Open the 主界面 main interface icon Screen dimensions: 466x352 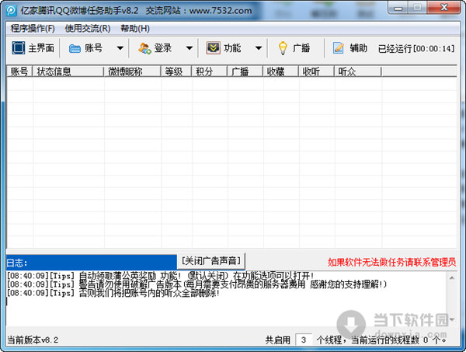tap(18, 48)
